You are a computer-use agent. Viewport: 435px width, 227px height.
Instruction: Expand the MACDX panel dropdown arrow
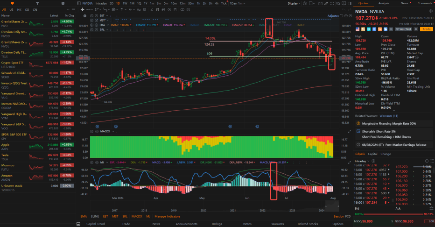point(113,131)
